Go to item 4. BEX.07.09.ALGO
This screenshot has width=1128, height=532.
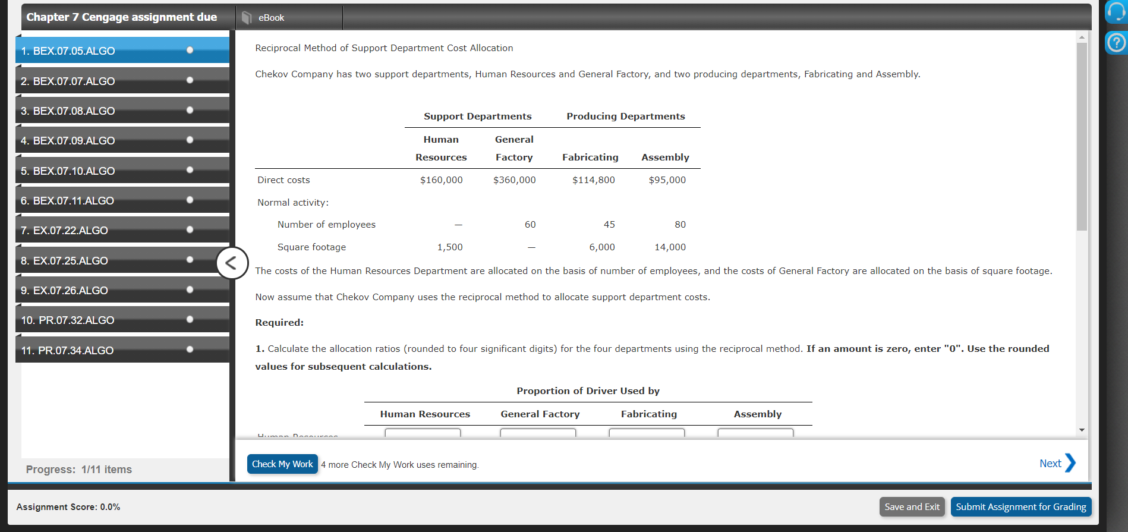pyautogui.click(x=122, y=140)
